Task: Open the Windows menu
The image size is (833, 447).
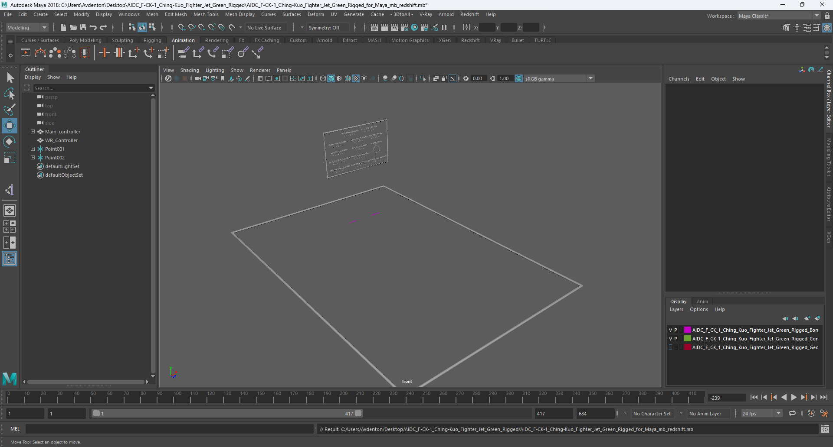Action: coord(129,14)
